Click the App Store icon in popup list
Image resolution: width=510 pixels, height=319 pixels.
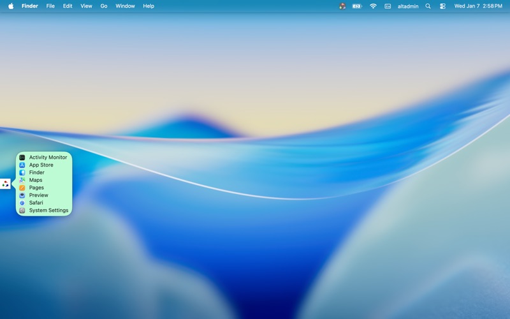pyautogui.click(x=22, y=165)
